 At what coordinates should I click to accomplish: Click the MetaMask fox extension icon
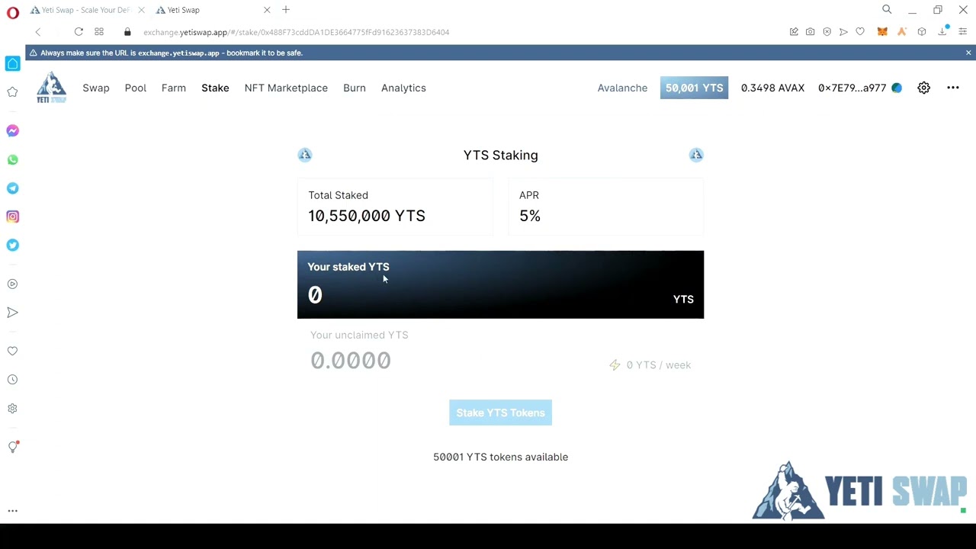[x=882, y=32]
